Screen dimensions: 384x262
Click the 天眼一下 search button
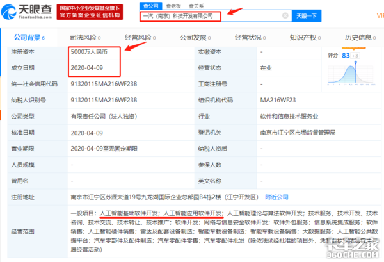coord(307,16)
